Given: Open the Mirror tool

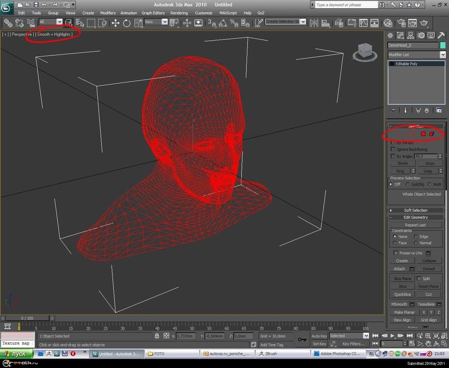Looking at the screenshot, I should [314, 23].
